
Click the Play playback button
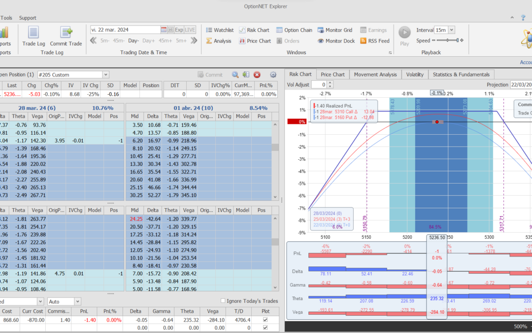pos(404,33)
